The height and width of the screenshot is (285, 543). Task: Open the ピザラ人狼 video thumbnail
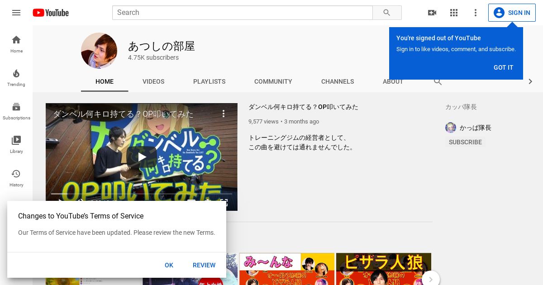click(x=384, y=269)
